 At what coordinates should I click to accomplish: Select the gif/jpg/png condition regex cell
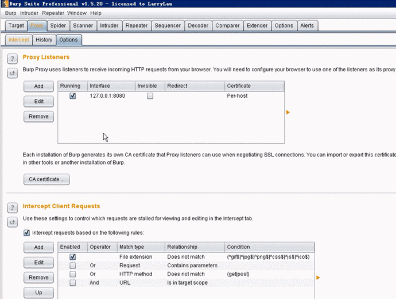268,257
